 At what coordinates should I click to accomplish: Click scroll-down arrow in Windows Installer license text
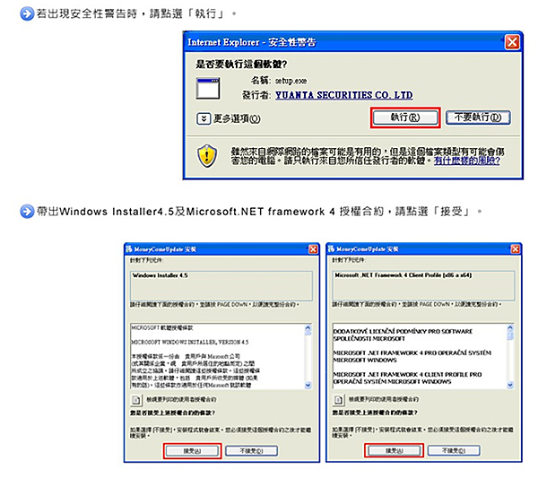tap(308, 385)
